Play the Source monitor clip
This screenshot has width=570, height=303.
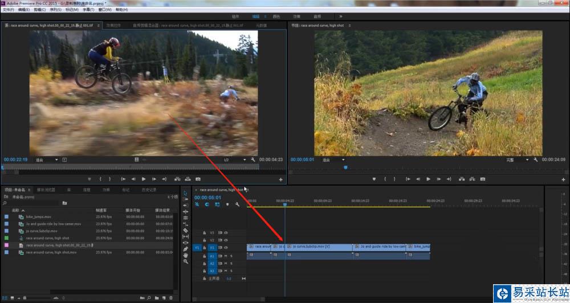(144, 179)
